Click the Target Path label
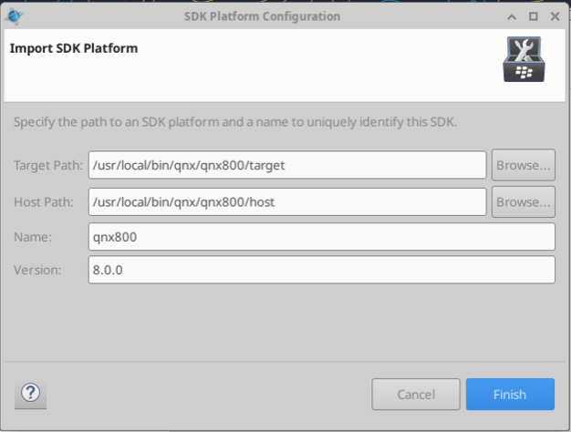The width and height of the screenshot is (571, 432). 48,165
